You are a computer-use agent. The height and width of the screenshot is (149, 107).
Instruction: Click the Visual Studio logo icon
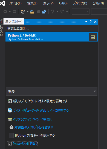coord(3,3)
